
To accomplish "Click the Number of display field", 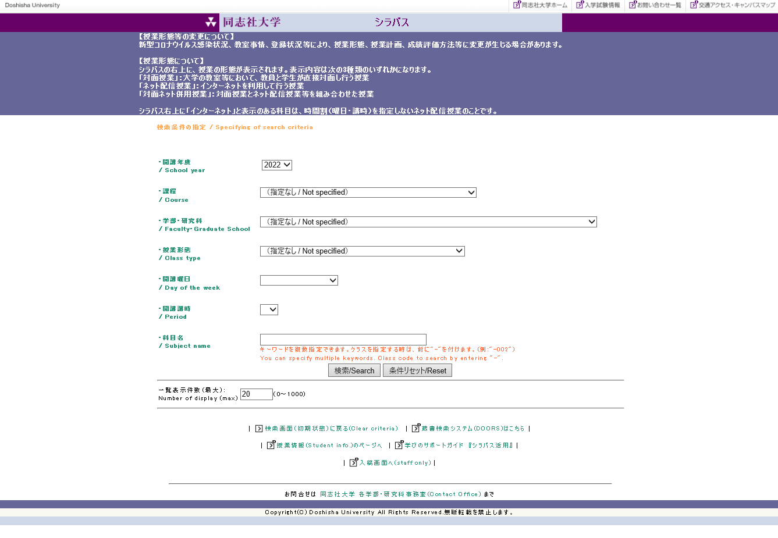I will (x=257, y=394).
